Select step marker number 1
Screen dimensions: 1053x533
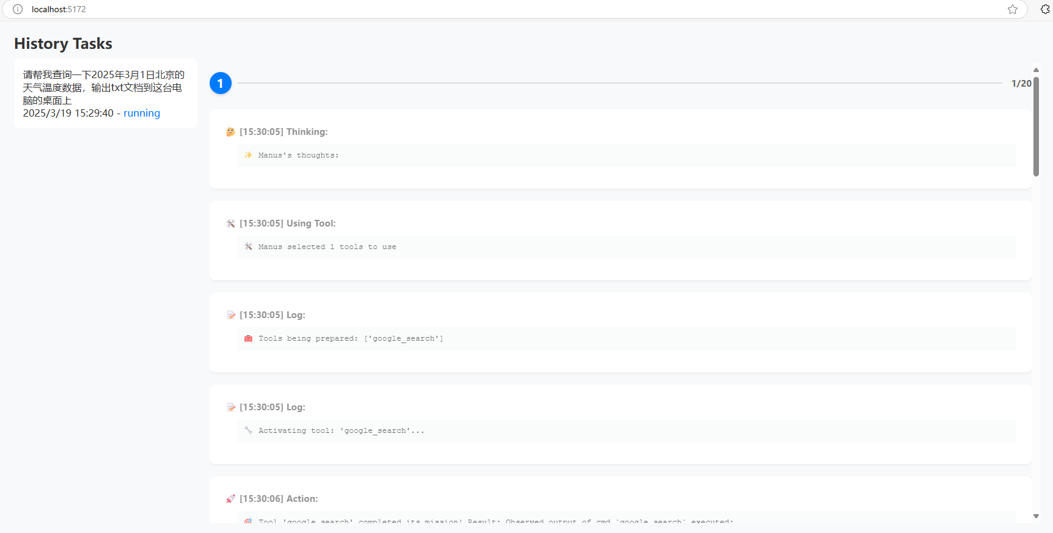[221, 83]
